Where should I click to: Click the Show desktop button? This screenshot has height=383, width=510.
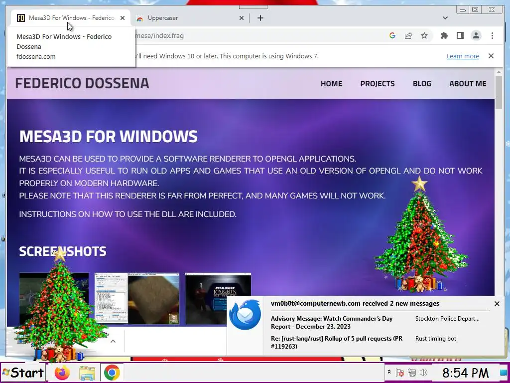pos(503,373)
